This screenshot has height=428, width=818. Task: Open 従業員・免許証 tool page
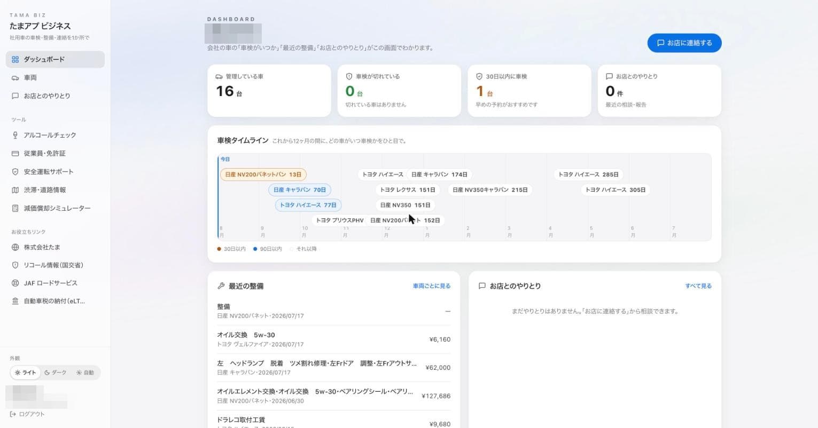pos(55,154)
